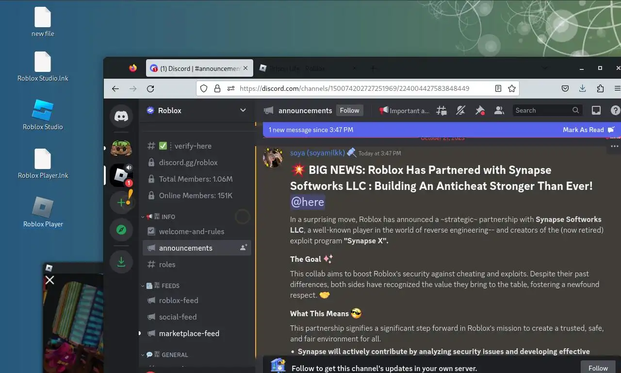The height and width of the screenshot is (373, 621).
Task: Select Roblox Player.lnk desktop file
Action: tap(43, 164)
